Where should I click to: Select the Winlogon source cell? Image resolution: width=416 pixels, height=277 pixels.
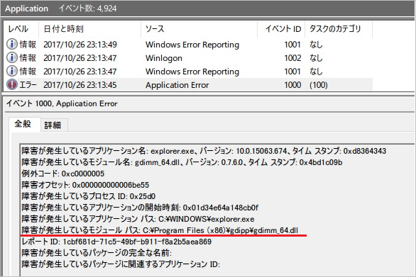(164, 58)
